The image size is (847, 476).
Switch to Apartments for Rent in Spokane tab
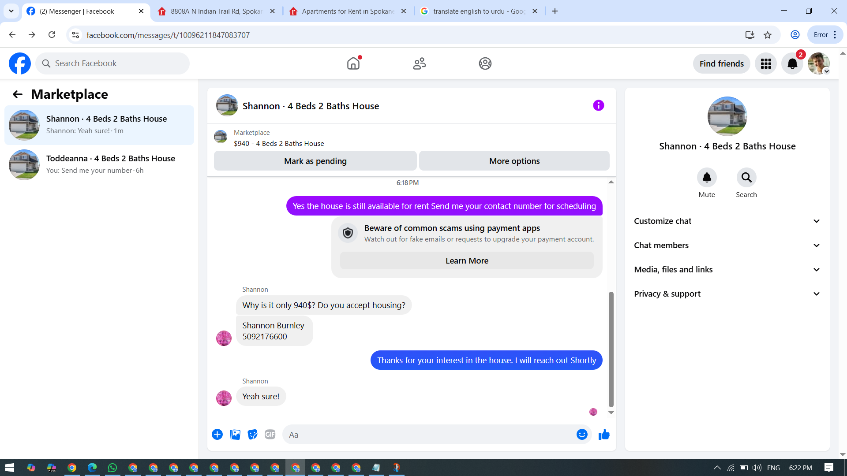tap(348, 11)
